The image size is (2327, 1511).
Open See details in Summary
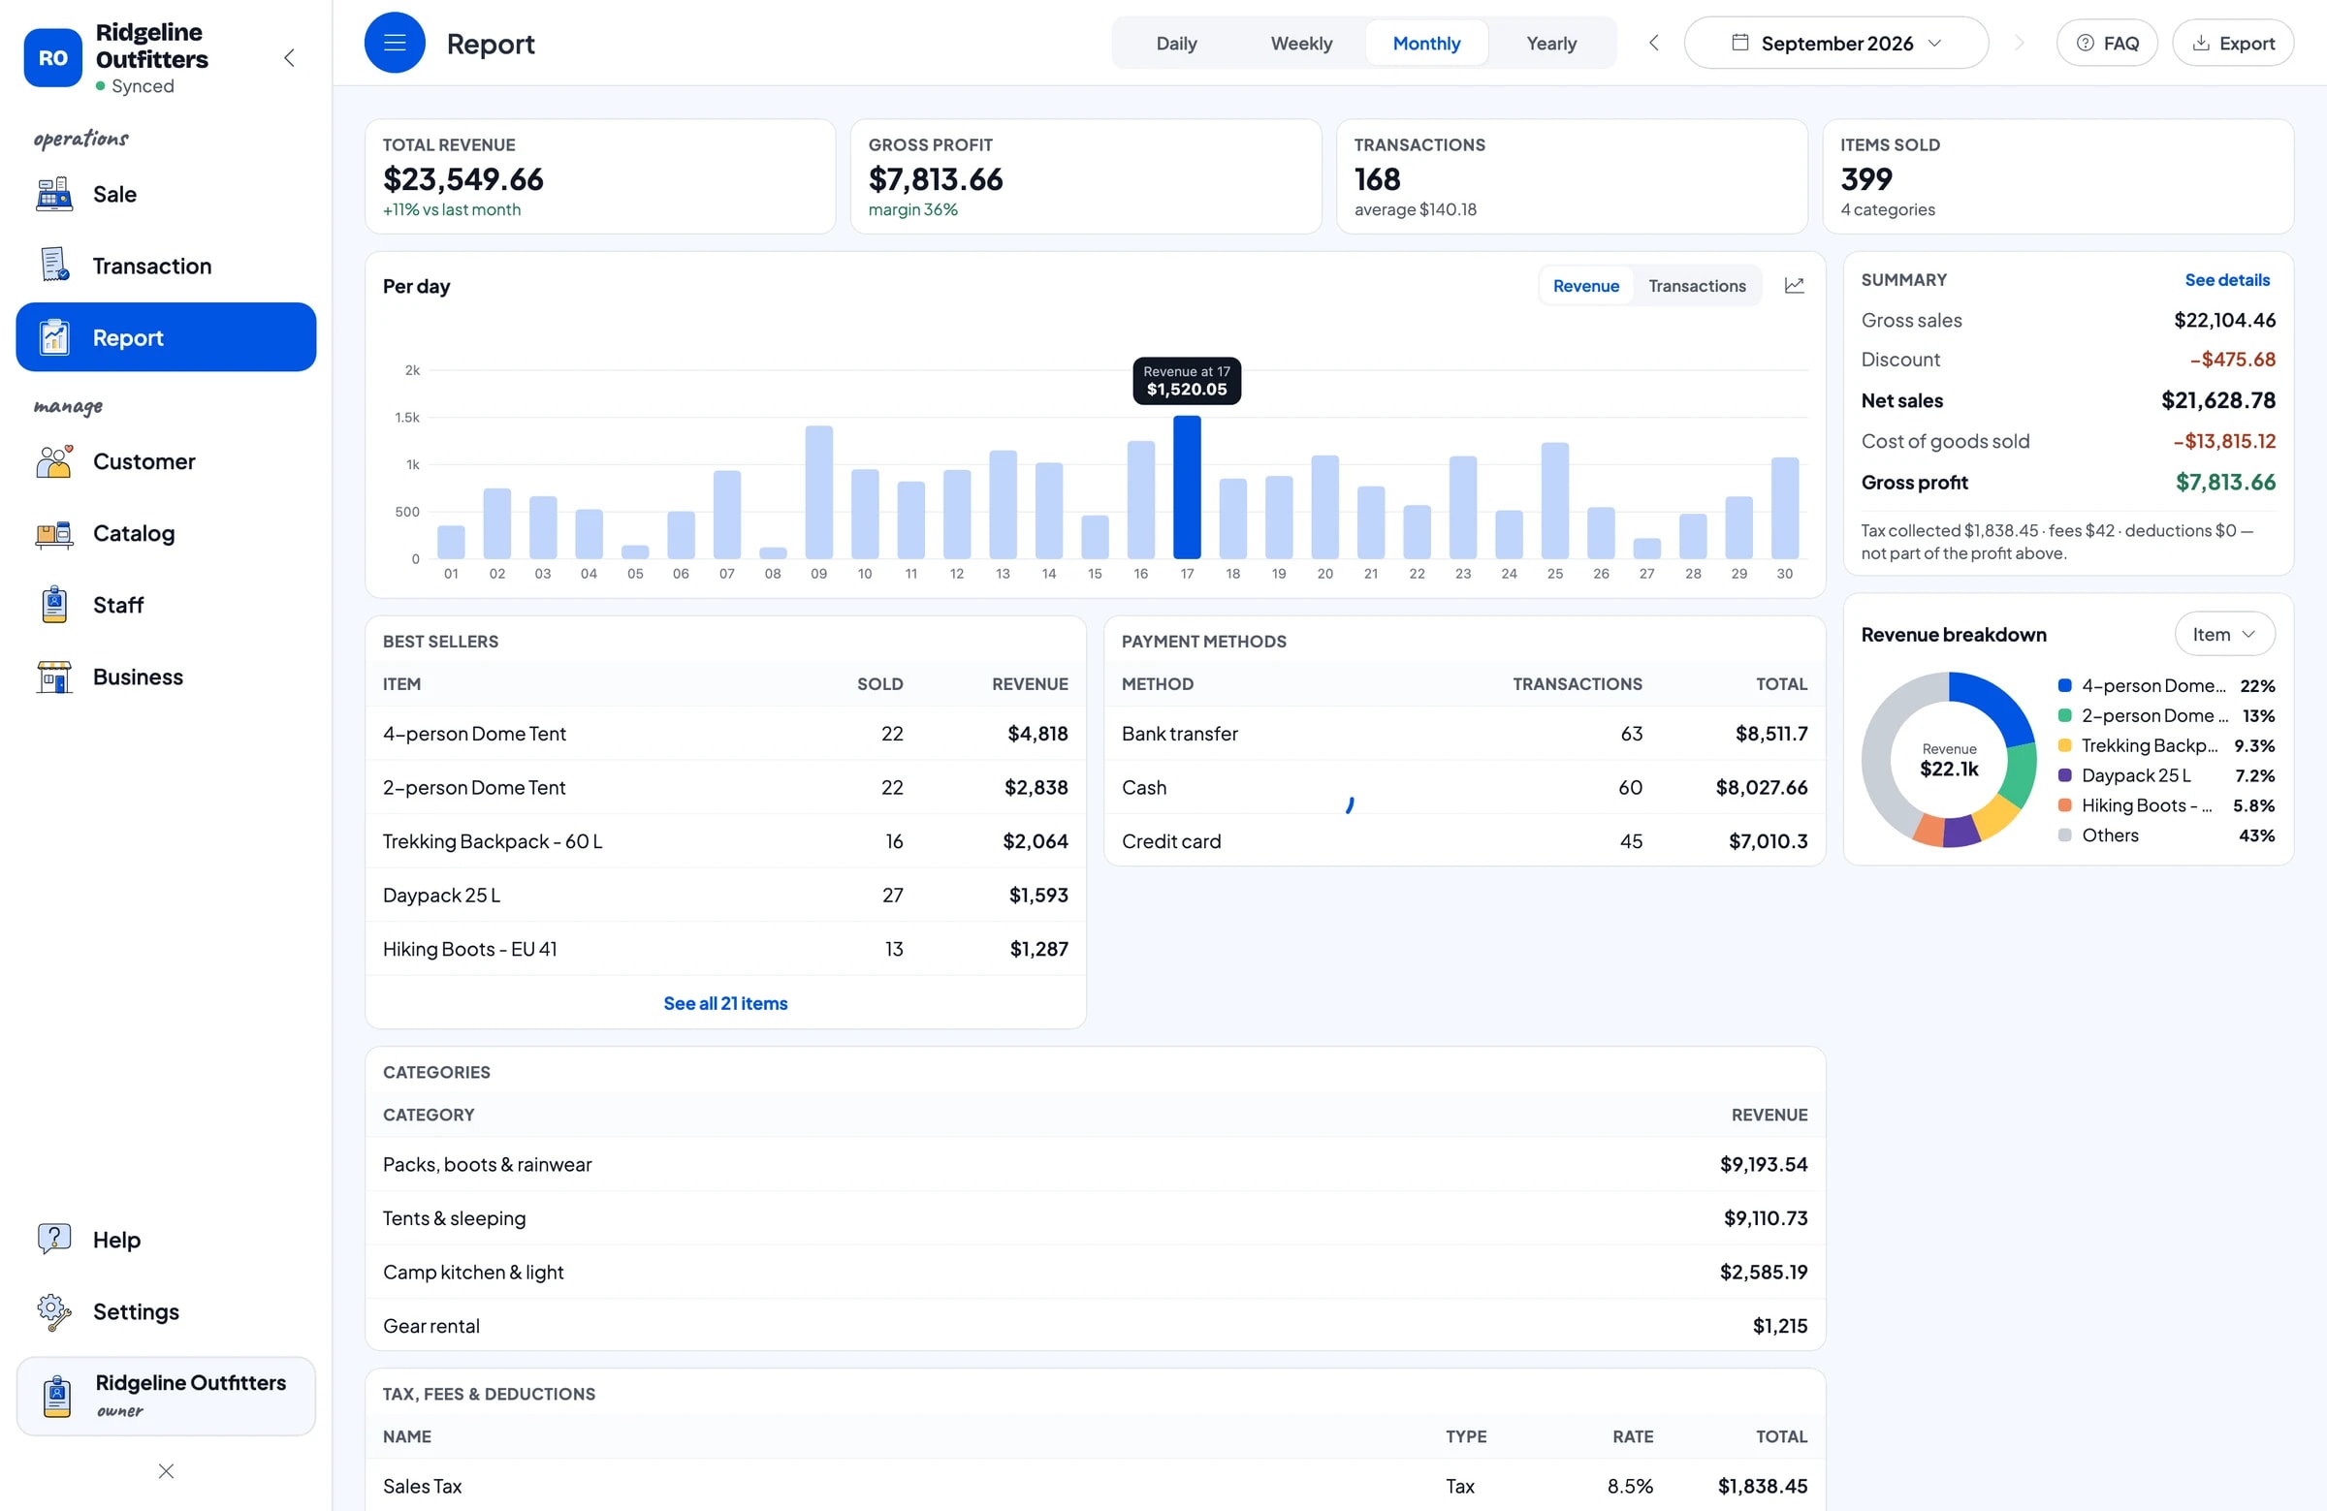point(2226,279)
